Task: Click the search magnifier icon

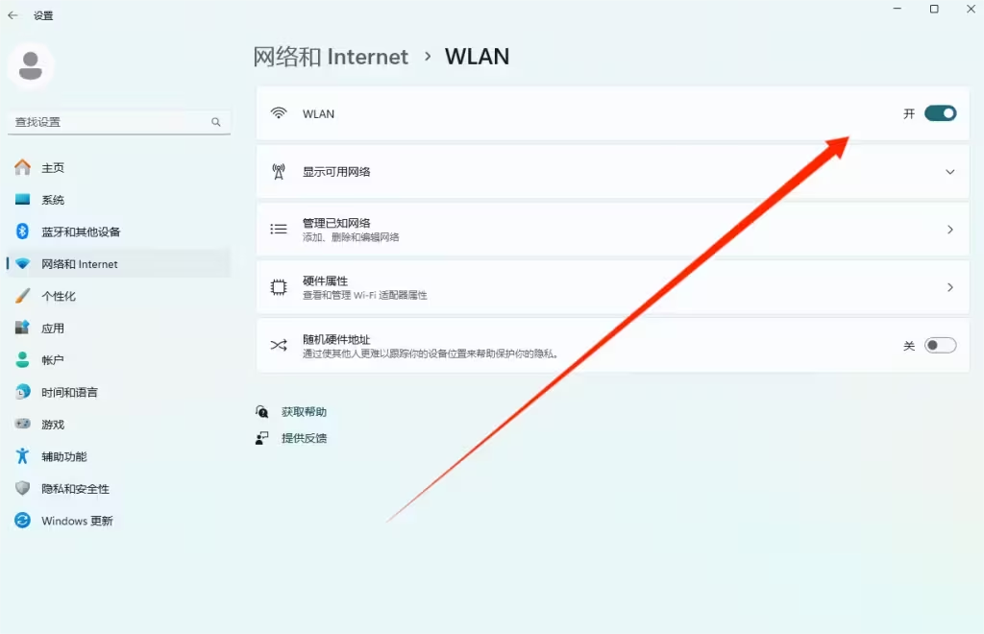Action: click(216, 122)
